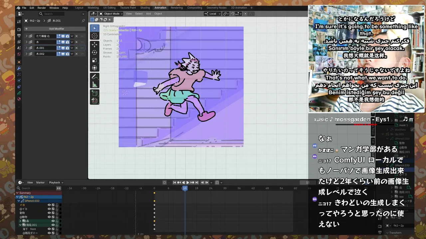This screenshot has height=239, width=426.
Task: Select the Move tool
Action: [95, 44]
